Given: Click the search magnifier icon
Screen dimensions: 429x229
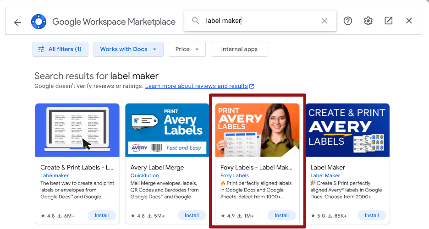Looking at the screenshot, I should pyautogui.click(x=196, y=21).
